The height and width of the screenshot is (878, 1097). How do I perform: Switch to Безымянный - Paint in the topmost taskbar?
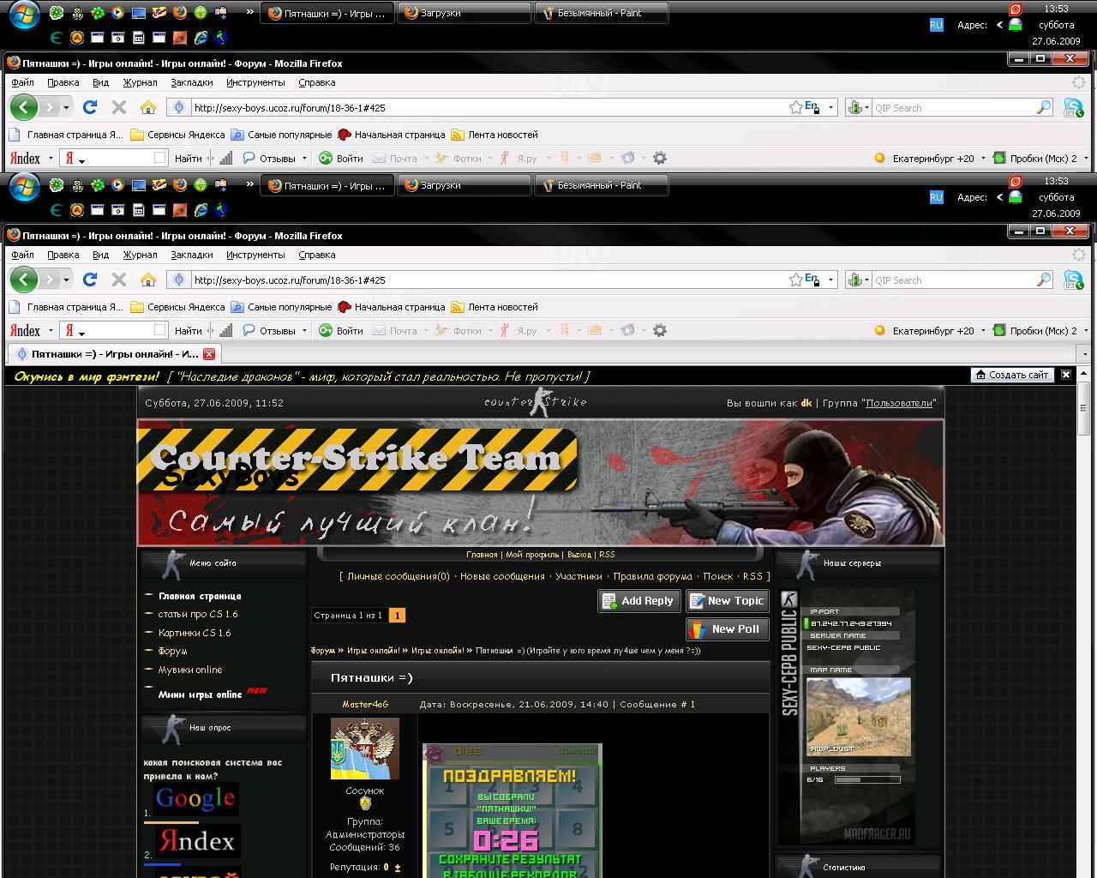tap(600, 13)
